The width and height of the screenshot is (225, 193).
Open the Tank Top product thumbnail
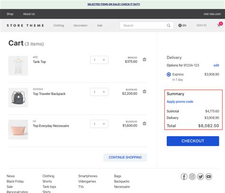pos(18,66)
